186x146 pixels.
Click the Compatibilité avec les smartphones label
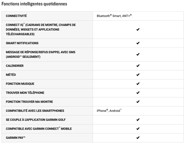[35, 111]
